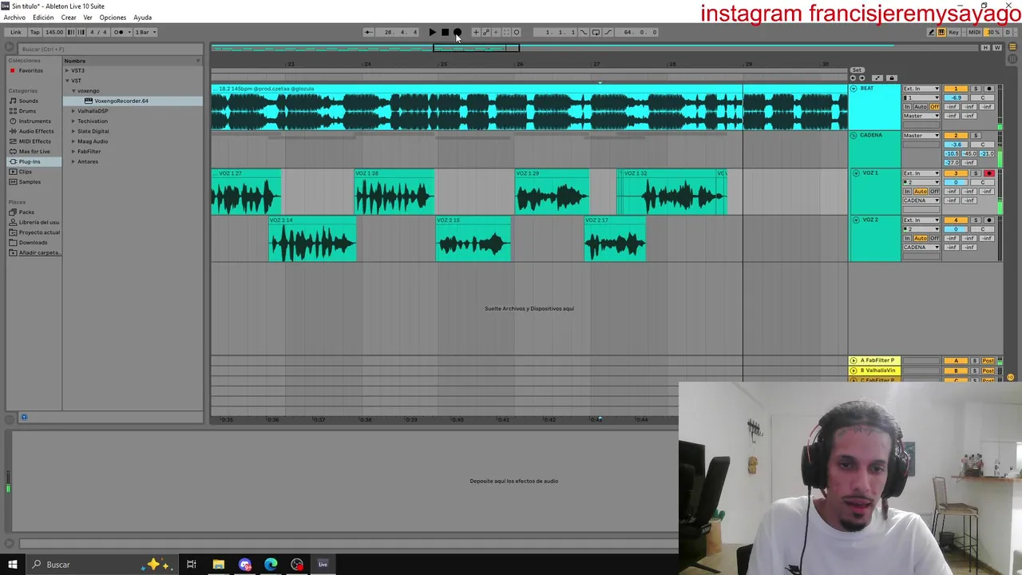1022x575 pixels.
Task: Expand the FabFilter folder
Action: [x=73, y=152]
